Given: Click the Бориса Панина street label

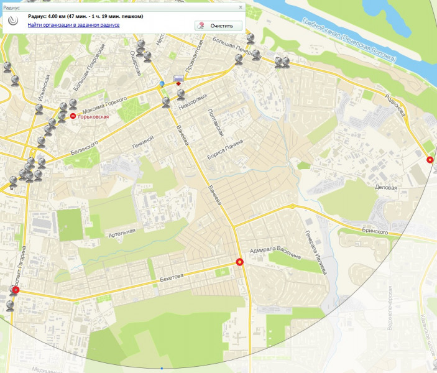Looking at the screenshot, I should tap(225, 149).
